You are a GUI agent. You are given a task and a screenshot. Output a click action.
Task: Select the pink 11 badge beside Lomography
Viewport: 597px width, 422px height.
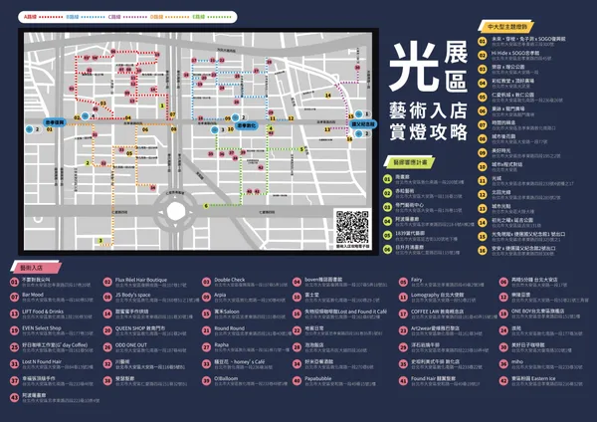403,297
